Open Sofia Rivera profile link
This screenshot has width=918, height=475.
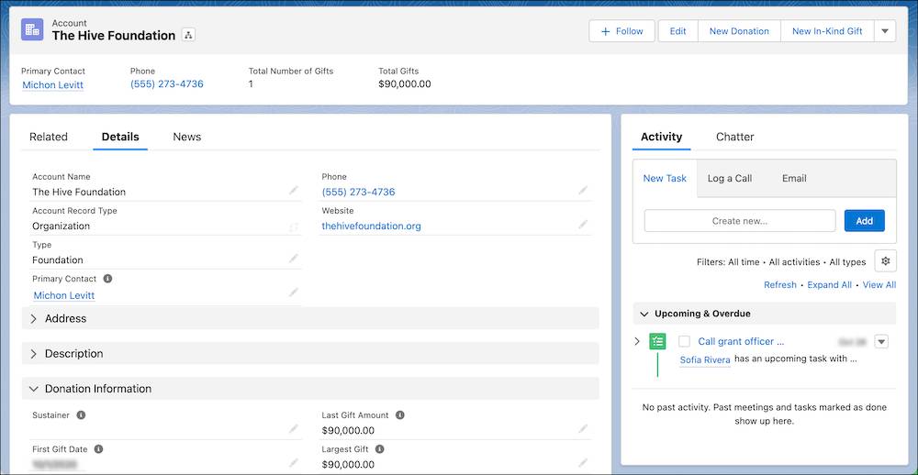(705, 360)
